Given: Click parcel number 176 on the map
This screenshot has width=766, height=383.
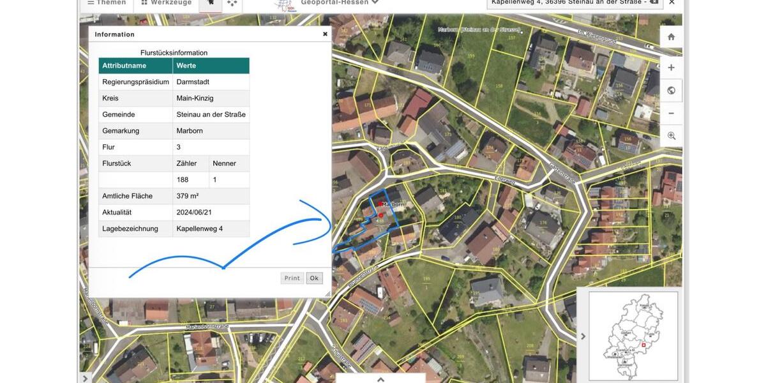Looking at the screenshot, I should point(543,223).
